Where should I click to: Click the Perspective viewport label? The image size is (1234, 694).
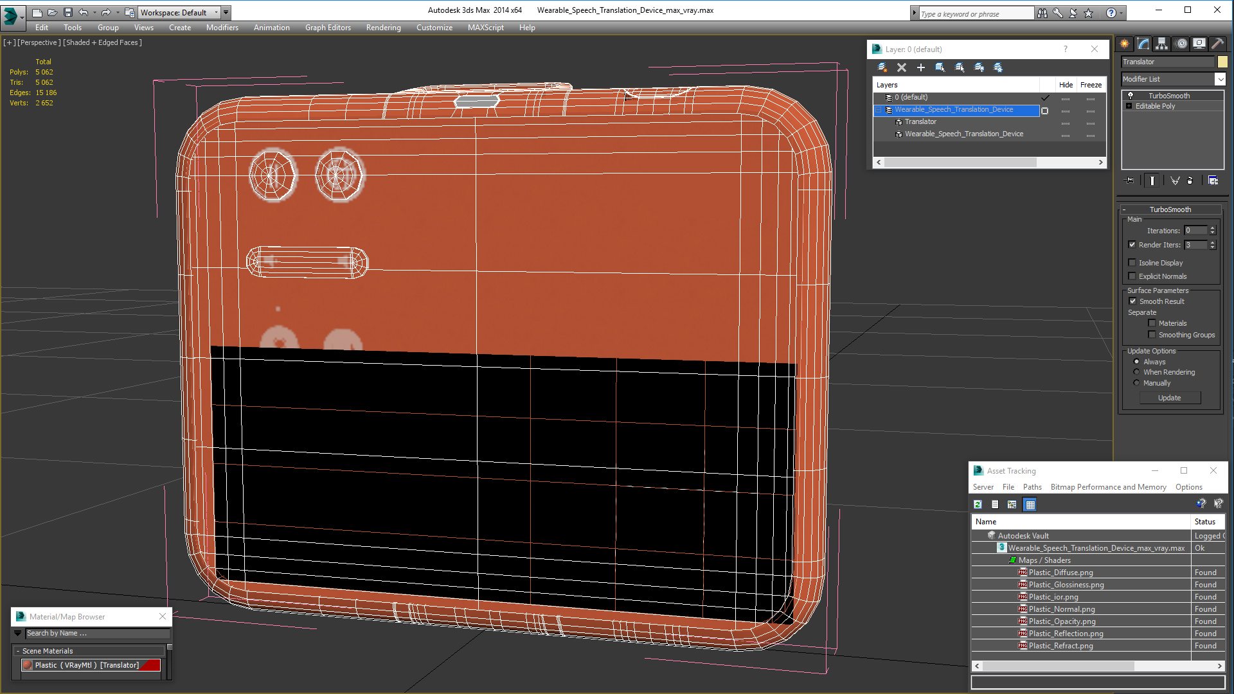click(x=39, y=42)
